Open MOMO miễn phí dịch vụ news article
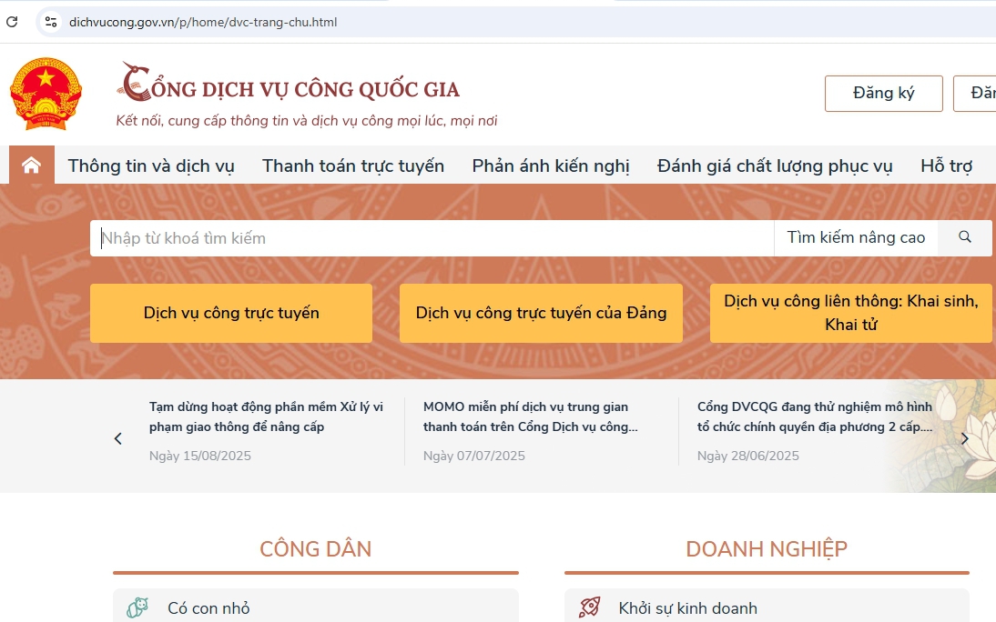Viewport: 996px width, 622px height. (530, 416)
